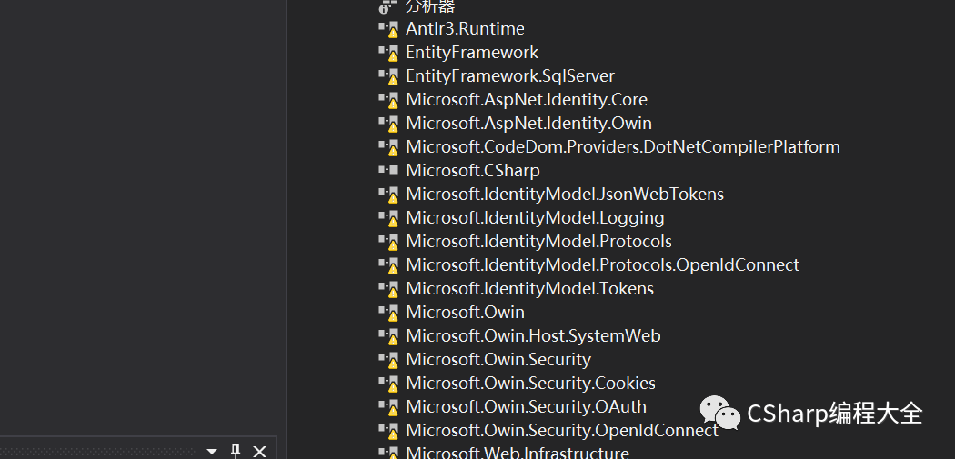
Task: Select the EntityFramework reference
Action: [x=472, y=53]
